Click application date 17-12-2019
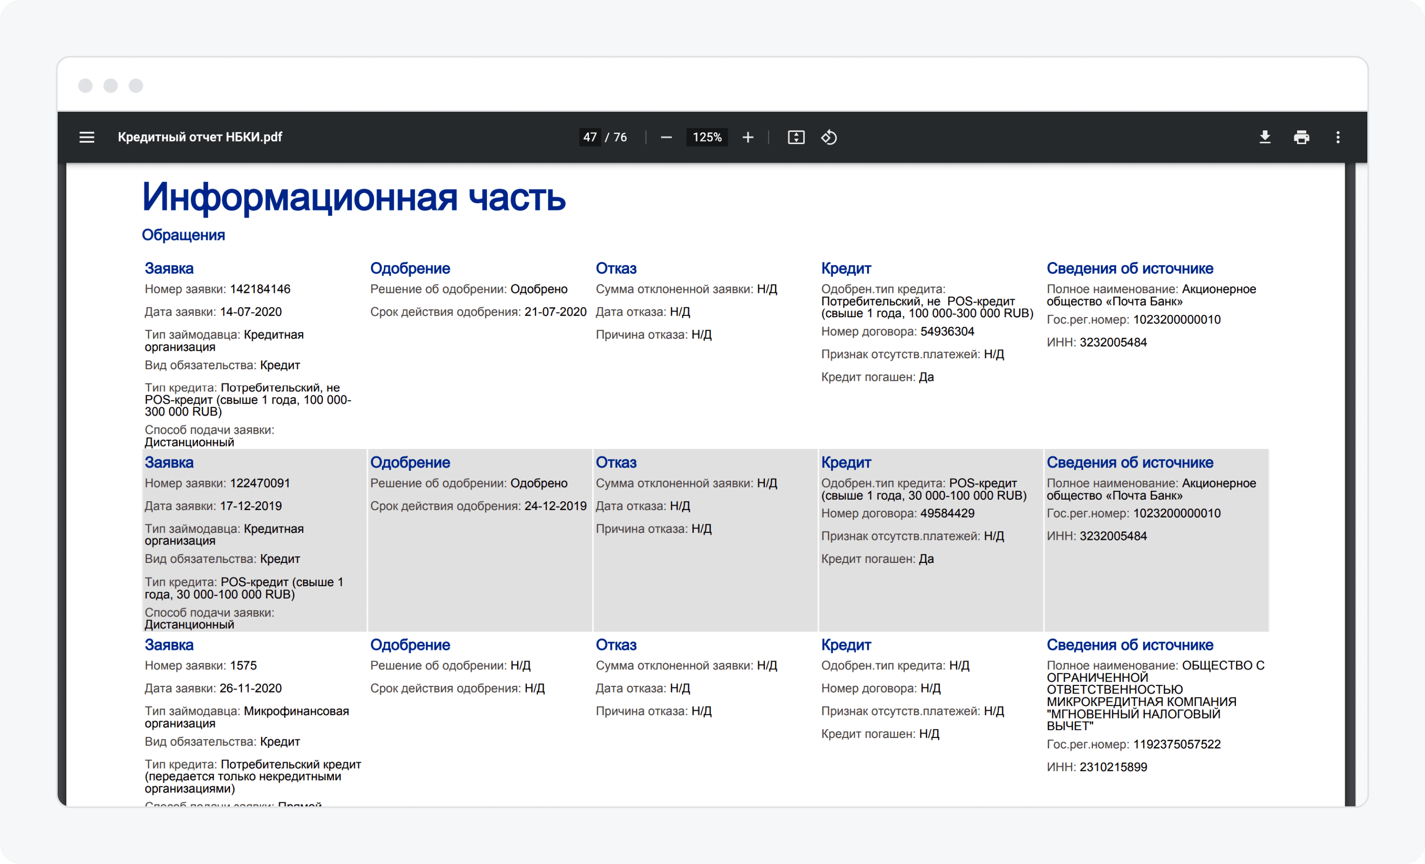Screen dimensions: 1425x864 click(x=251, y=506)
